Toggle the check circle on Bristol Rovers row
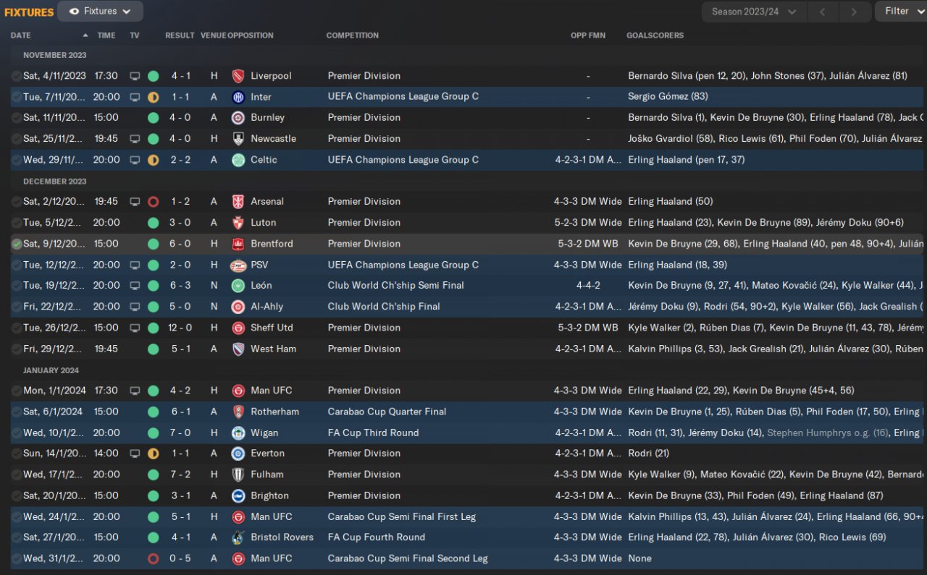This screenshot has width=927, height=575. pos(17,537)
